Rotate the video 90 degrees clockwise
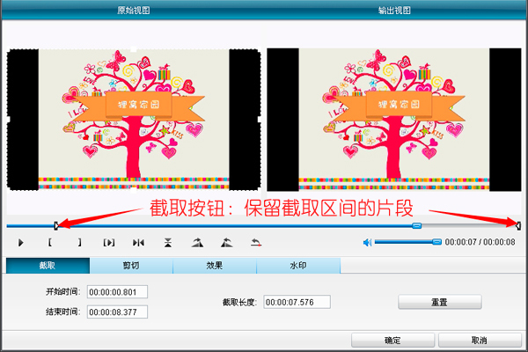 197,243
